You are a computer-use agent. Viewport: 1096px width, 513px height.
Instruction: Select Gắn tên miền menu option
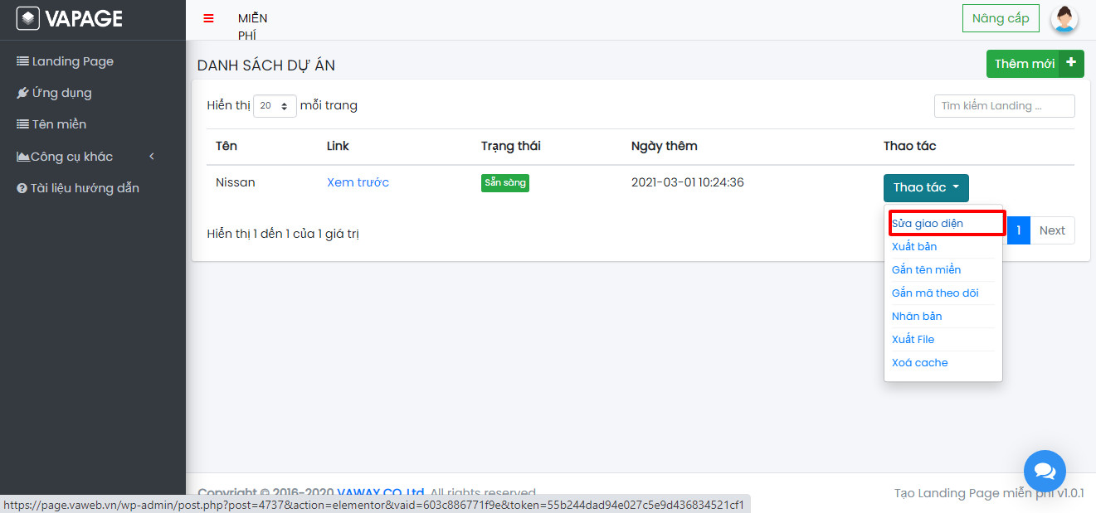(926, 270)
